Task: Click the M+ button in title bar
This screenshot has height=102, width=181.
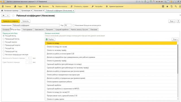Action: pyautogui.click(x=160, y=2)
